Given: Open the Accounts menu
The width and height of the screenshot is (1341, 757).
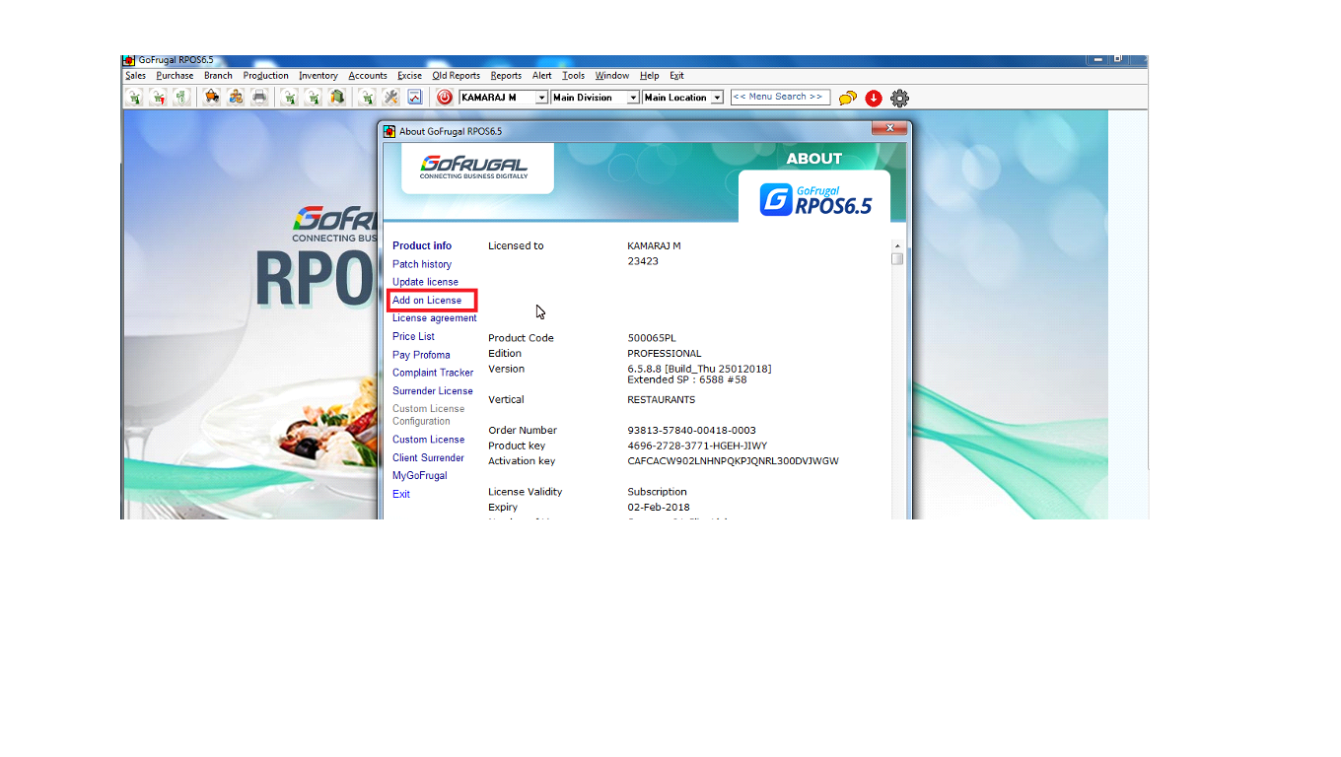Looking at the screenshot, I should pyautogui.click(x=368, y=76).
